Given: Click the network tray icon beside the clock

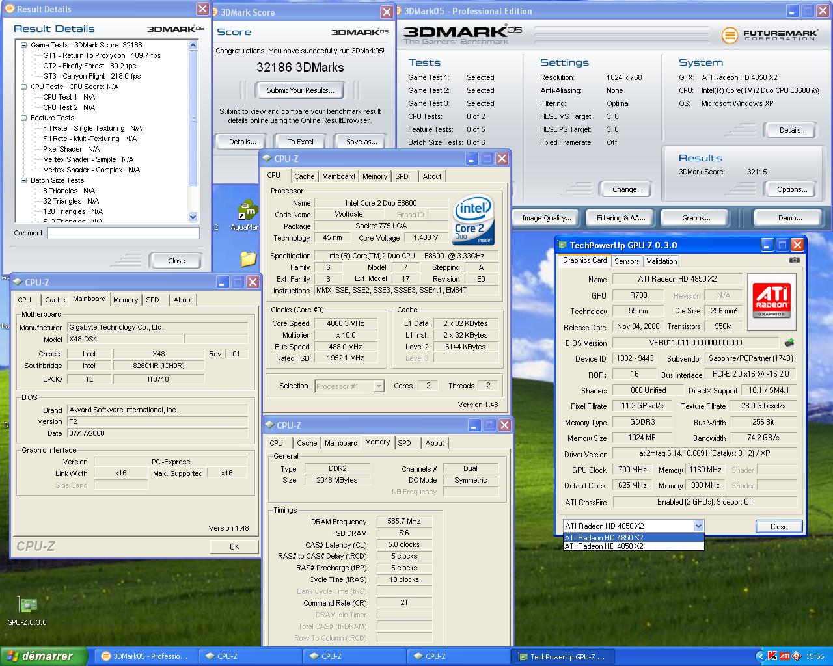Looking at the screenshot, I should tap(796, 656).
